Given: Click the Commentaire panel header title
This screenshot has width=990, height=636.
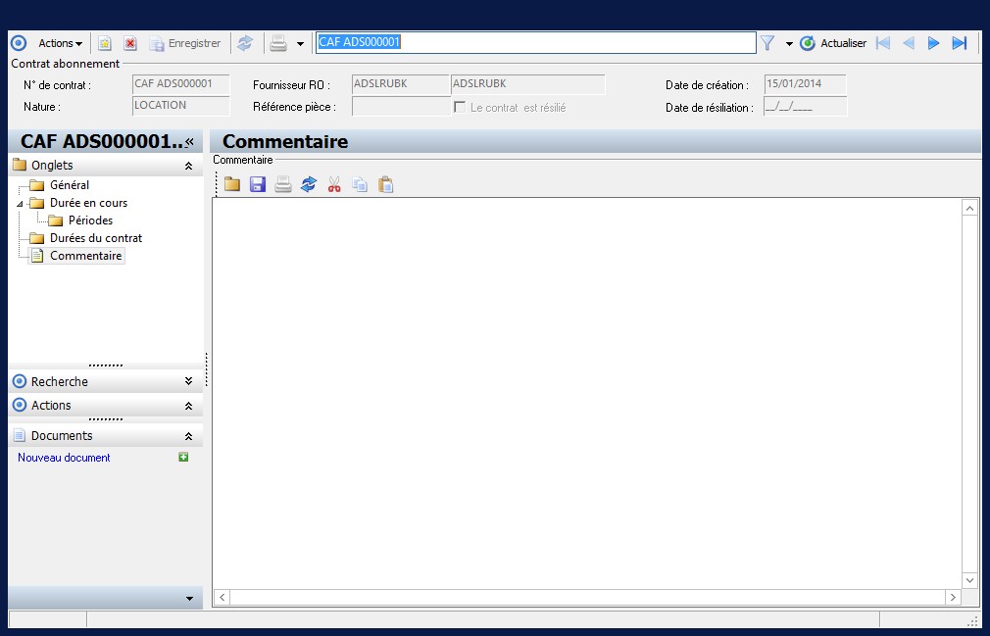Looking at the screenshot, I should point(285,141).
